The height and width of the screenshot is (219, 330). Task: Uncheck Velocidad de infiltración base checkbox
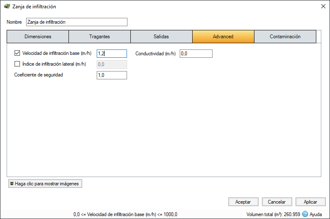(x=17, y=53)
